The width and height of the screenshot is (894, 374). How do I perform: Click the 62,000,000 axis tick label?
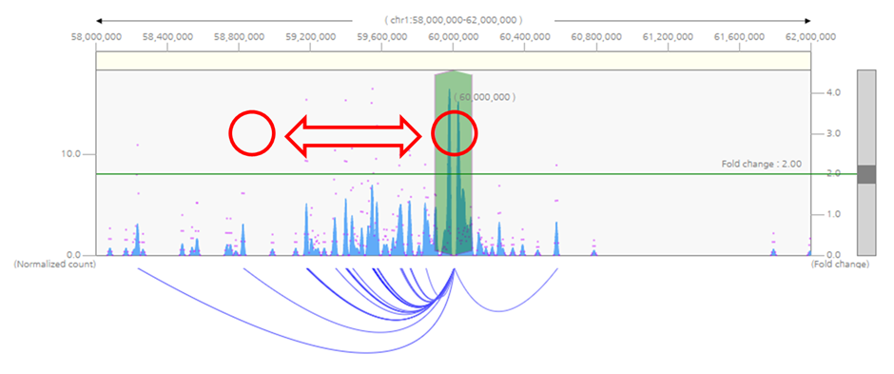[x=811, y=37]
